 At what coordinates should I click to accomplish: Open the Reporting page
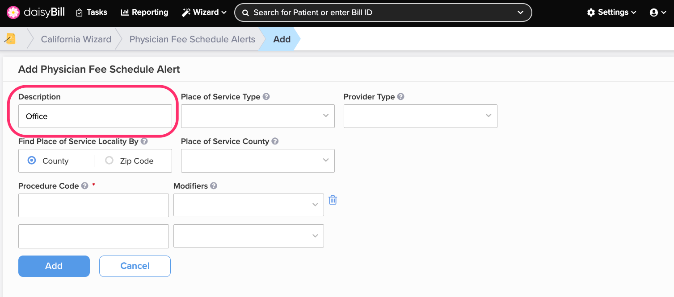pyautogui.click(x=144, y=12)
